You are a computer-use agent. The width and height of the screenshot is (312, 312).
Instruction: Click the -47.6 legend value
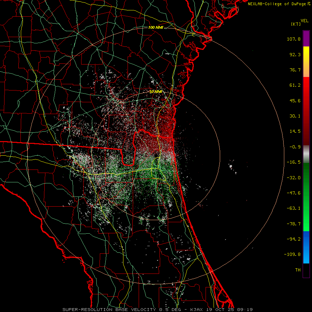[294, 193]
